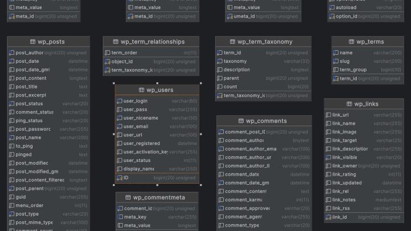Select autoload column in options table
The image size is (411, 231).
point(365,7)
